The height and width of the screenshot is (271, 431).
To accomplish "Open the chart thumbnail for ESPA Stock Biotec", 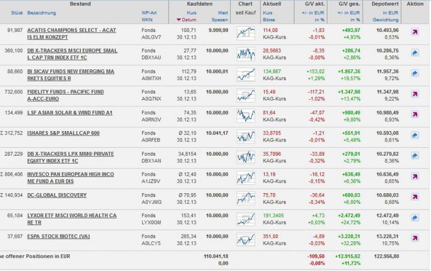I will (x=246, y=240).
